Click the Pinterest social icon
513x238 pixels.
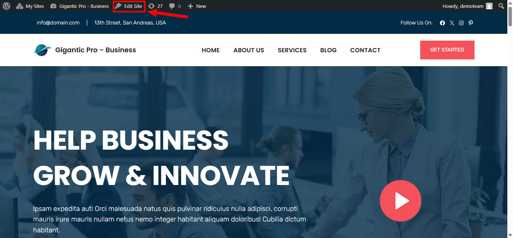(x=471, y=23)
